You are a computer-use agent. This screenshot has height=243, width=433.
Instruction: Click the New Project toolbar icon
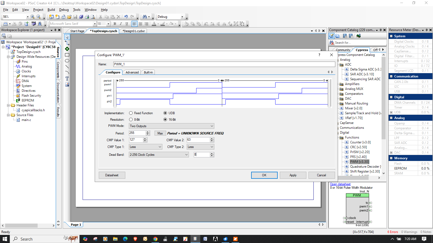(x=51, y=17)
